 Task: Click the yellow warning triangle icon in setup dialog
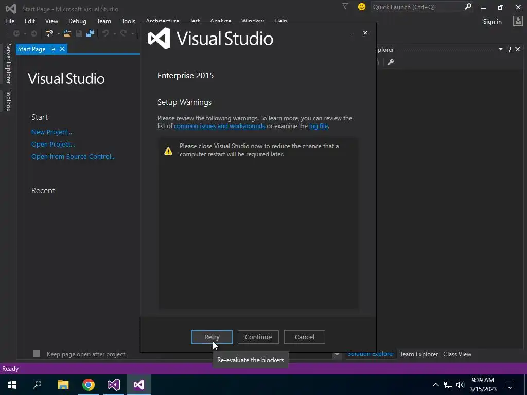168,151
